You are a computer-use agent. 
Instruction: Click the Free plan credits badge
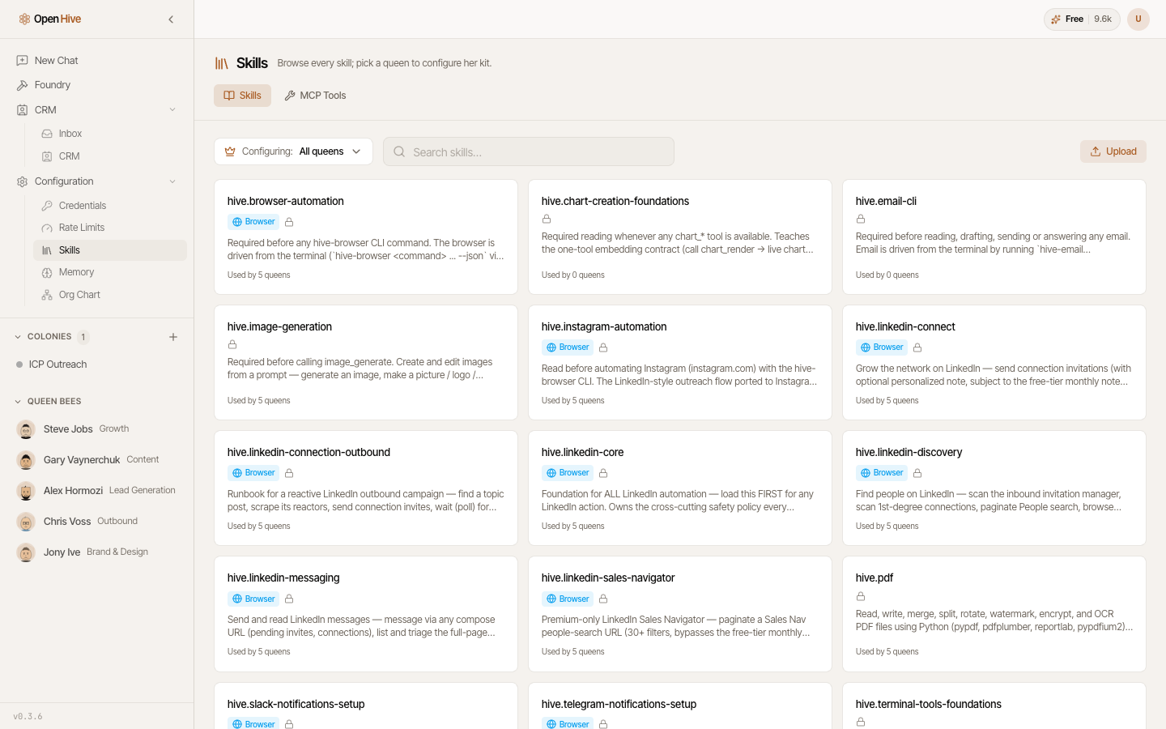(x=1082, y=19)
